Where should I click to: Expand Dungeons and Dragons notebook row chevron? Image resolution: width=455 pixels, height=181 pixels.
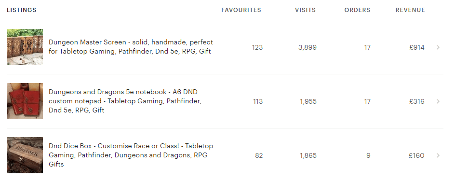click(438, 101)
